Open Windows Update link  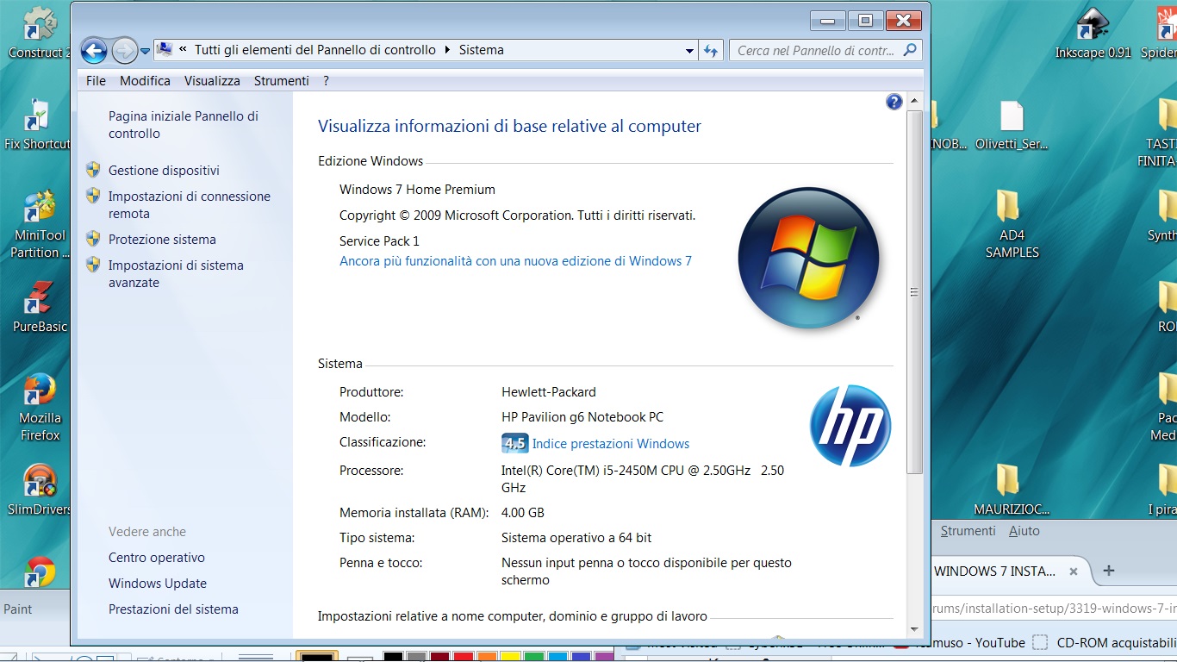point(158,583)
